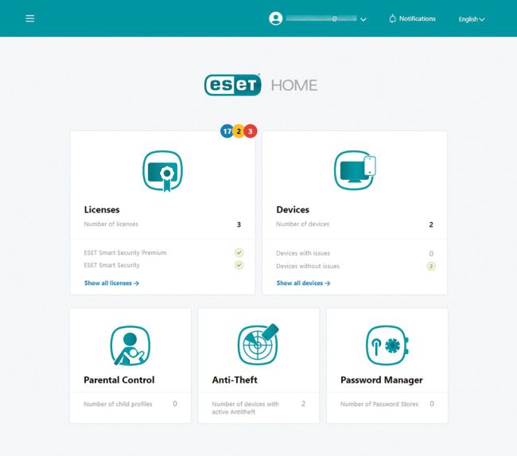Viewport: 517px width, 456px height.
Task: Open the Licenses heading
Action: point(102,210)
